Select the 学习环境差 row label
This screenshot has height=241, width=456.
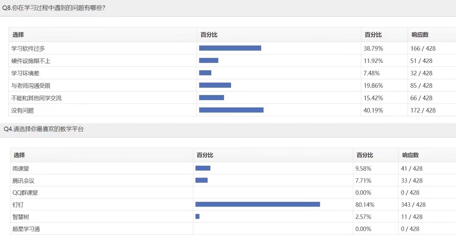pyautogui.click(x=26, y=73)
